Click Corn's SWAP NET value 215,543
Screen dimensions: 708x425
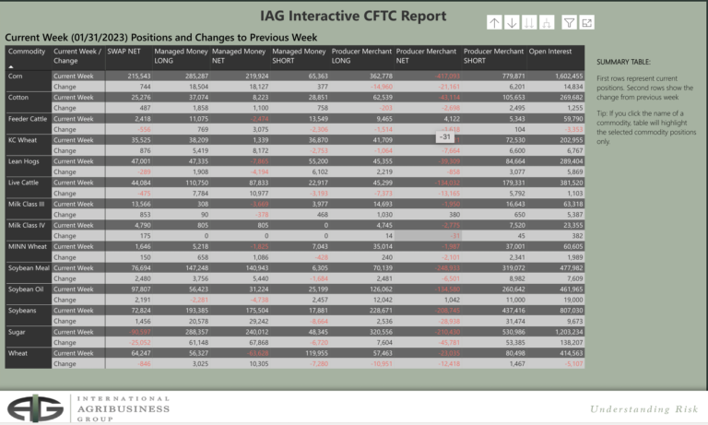pyautogui.click(x=139, y=76)
